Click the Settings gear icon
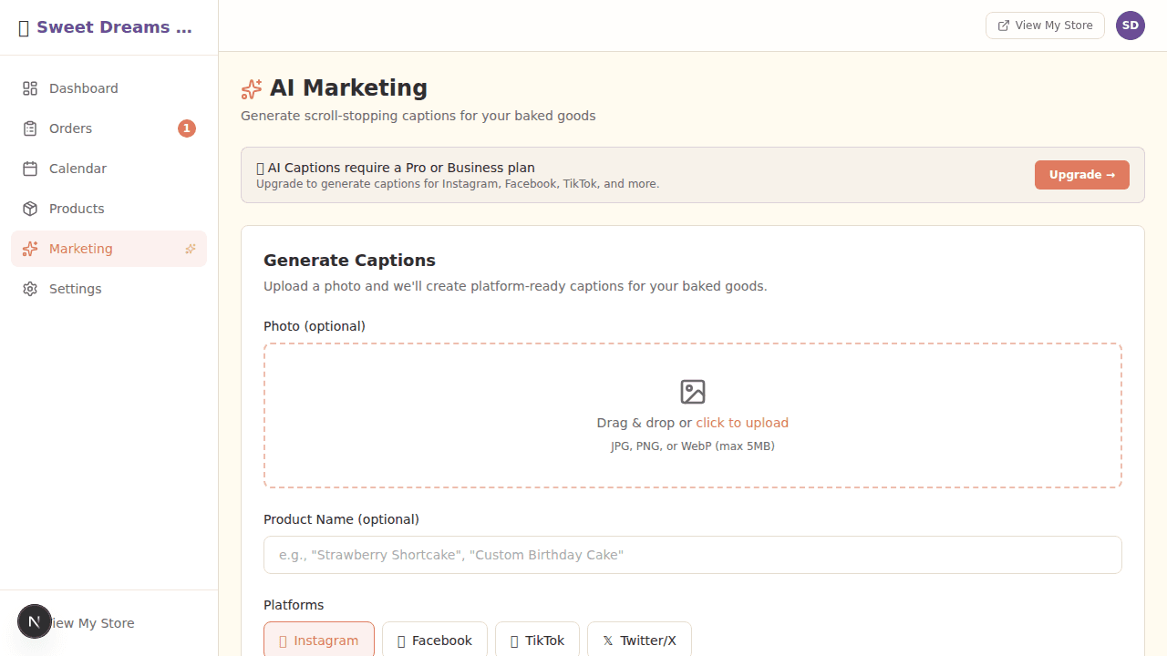Image resolution: width=1167 pixels, height=656 pixels. [x=30, y=289]
